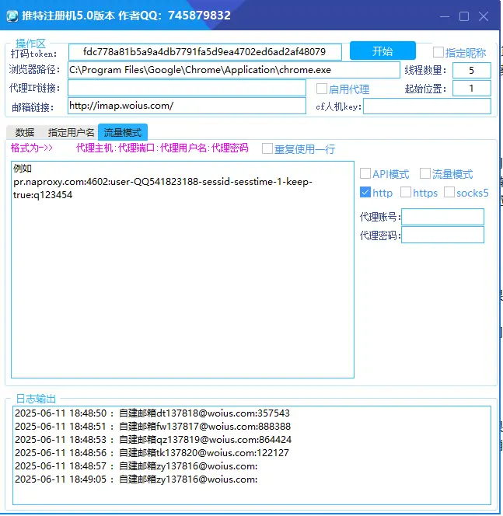The height and width of the screenshot is (516, 503).
Task: Click the 起始位置 value field
Action: pos(471,88)
